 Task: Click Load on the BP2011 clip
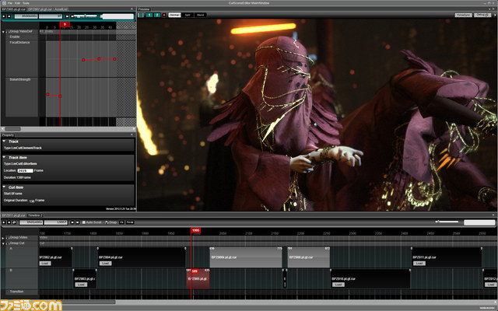click(419, 264)
